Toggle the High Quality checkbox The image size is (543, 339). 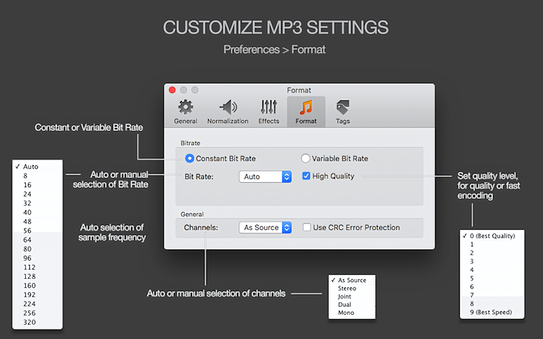click(306, 176)
